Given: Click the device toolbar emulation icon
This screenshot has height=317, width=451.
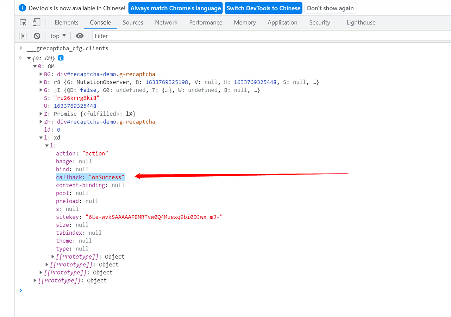Looking at the screenshot, I should pos(36,22).
